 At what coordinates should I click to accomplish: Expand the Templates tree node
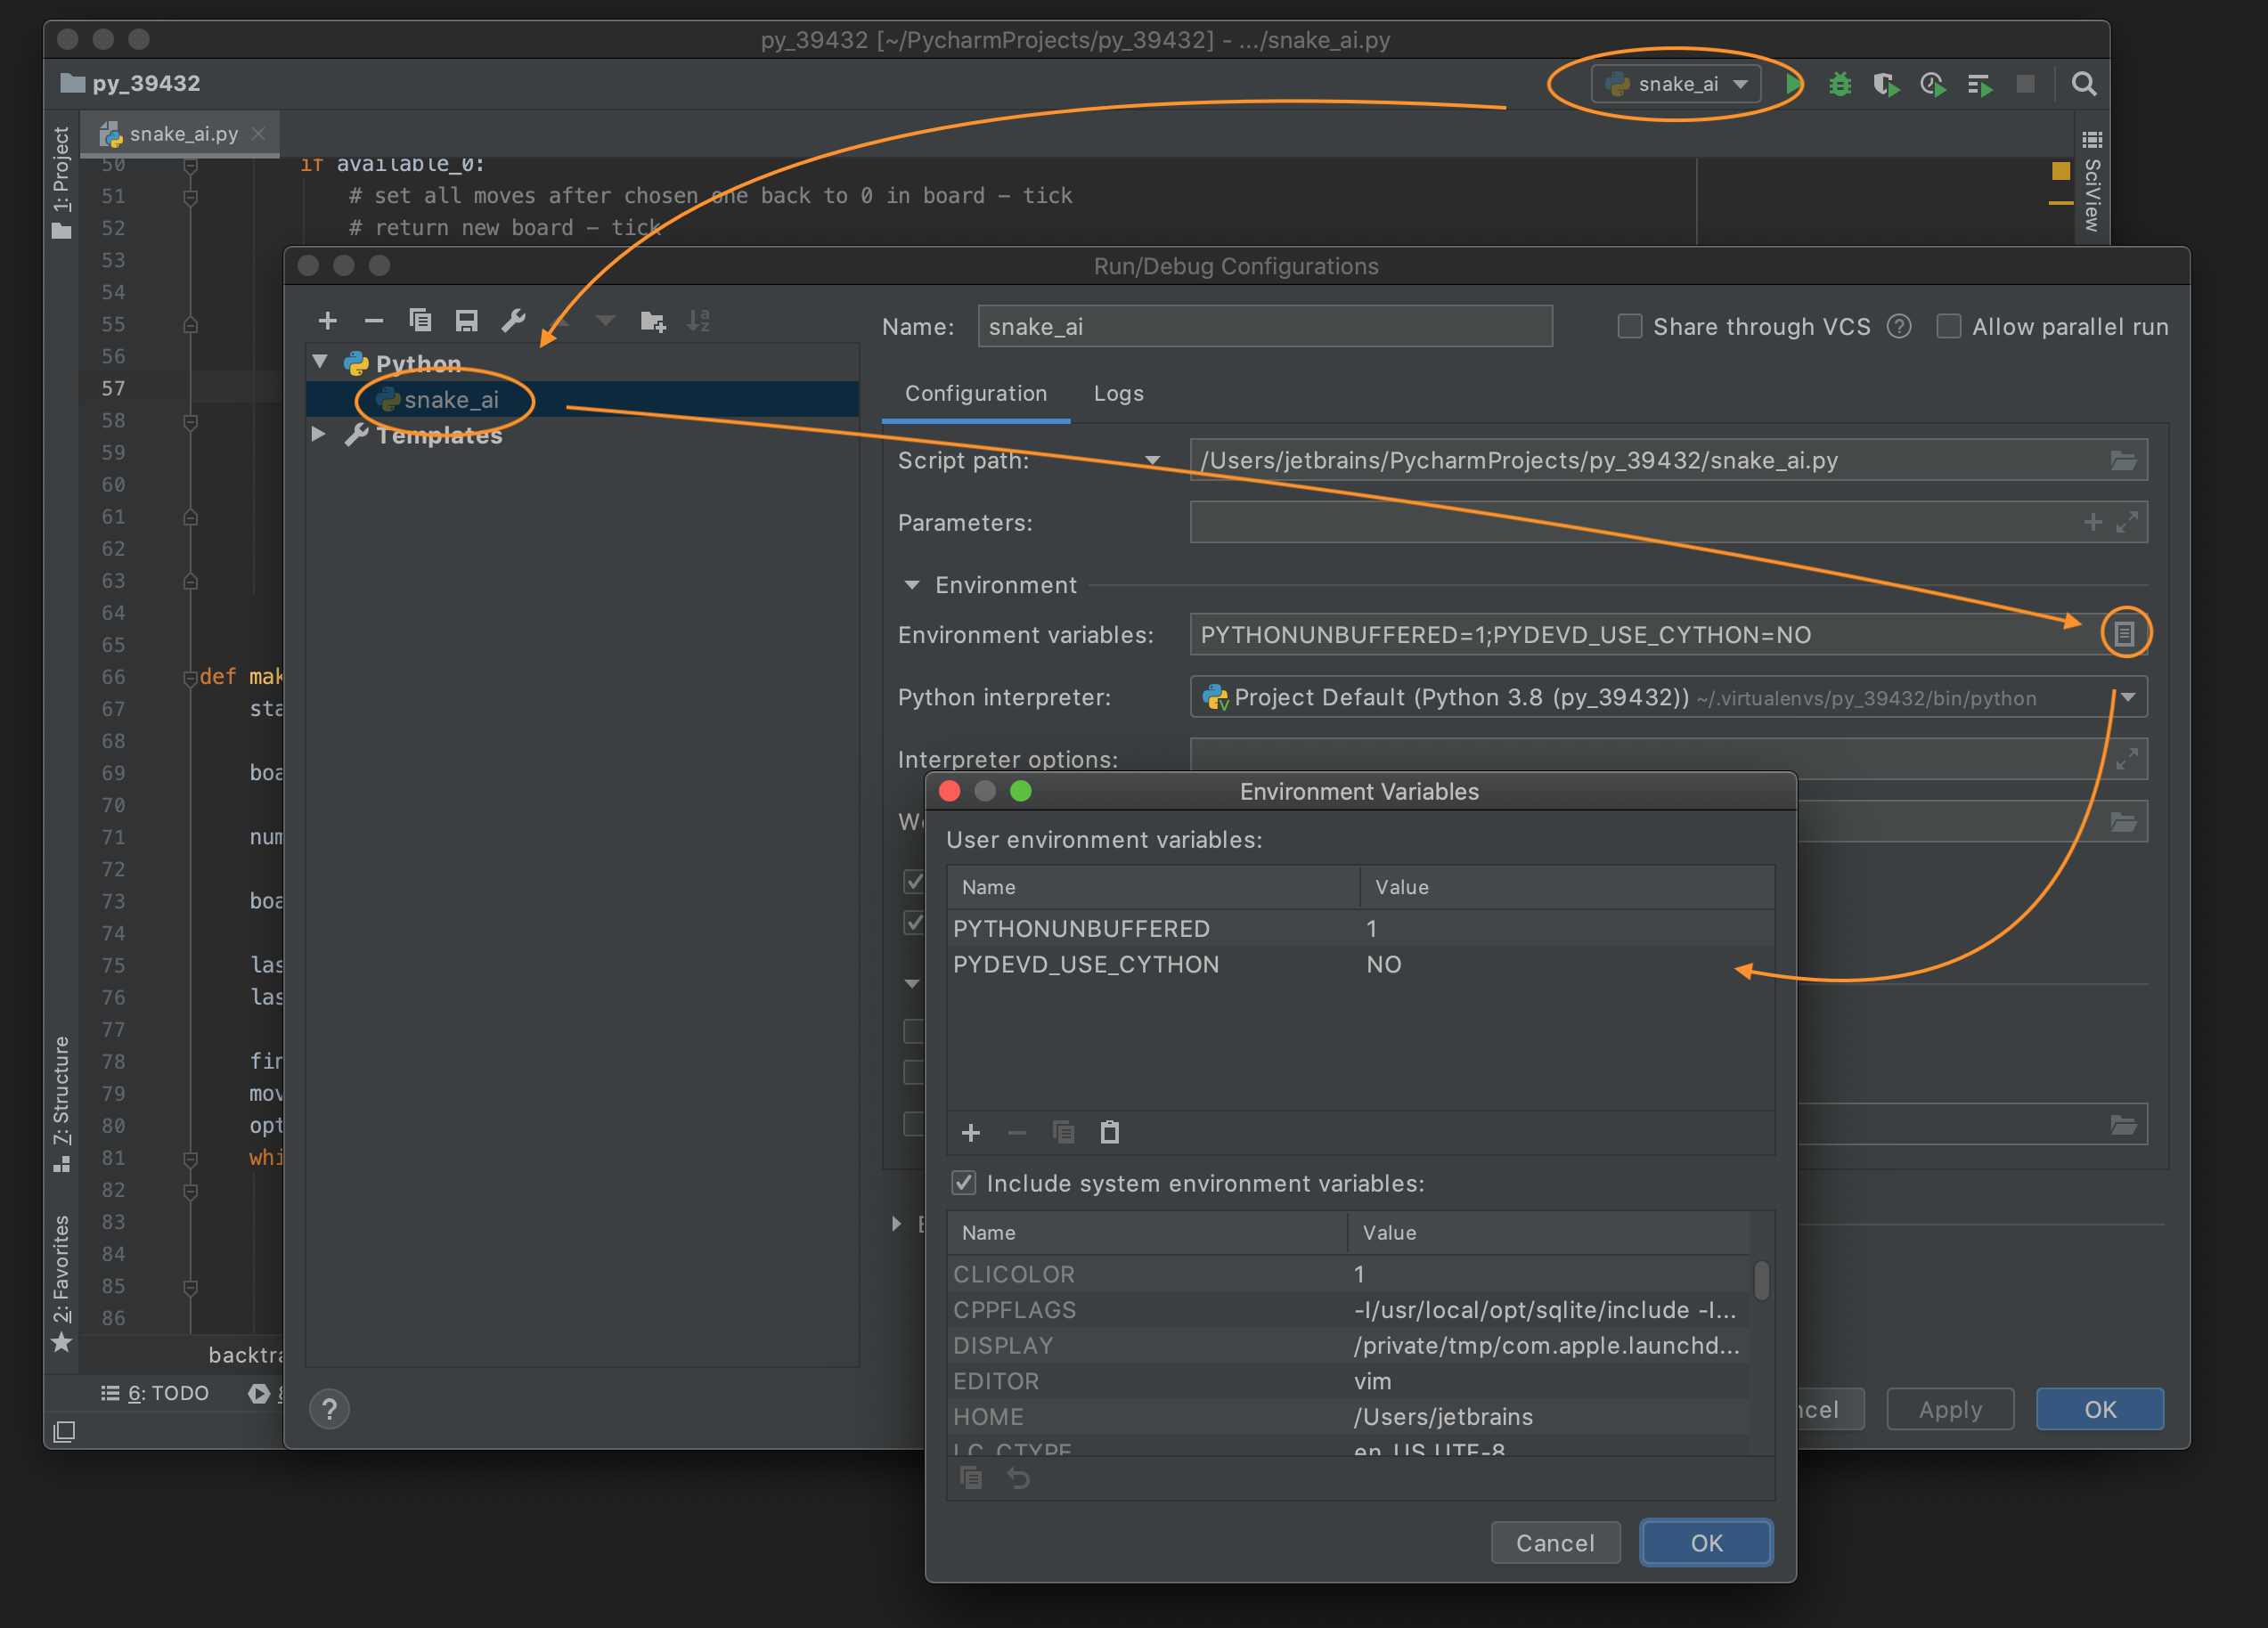tap(319, 434)
